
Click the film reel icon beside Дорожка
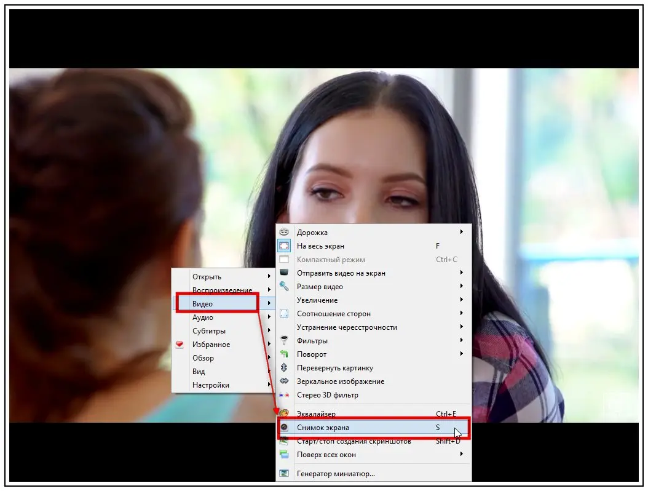click(284, 232)
